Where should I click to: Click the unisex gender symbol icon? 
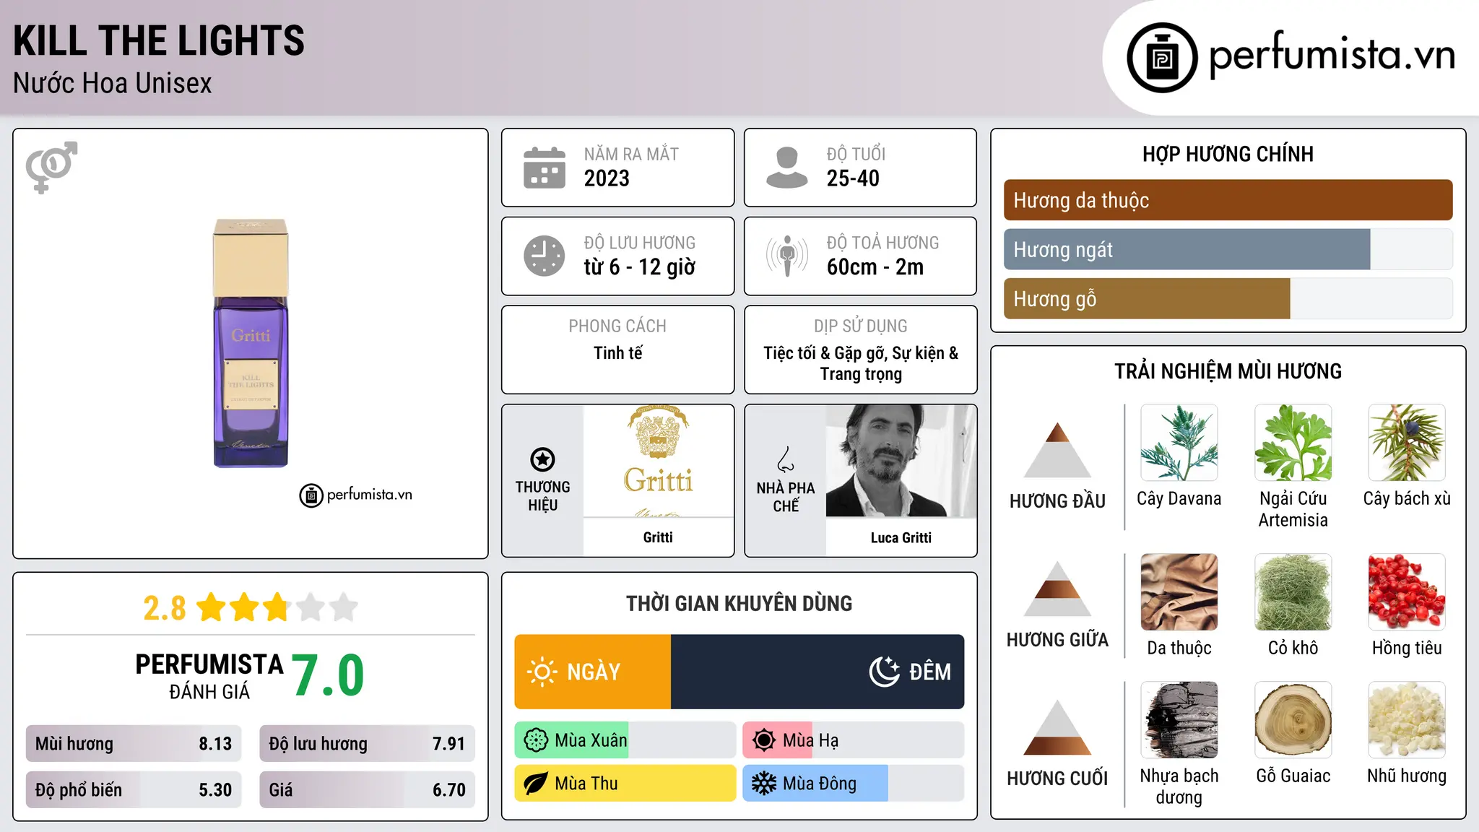click(51, 167)
